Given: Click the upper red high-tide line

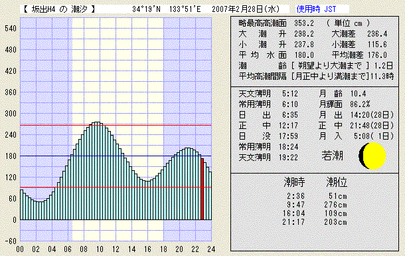Looking at the screenshot, I should 116,126.
